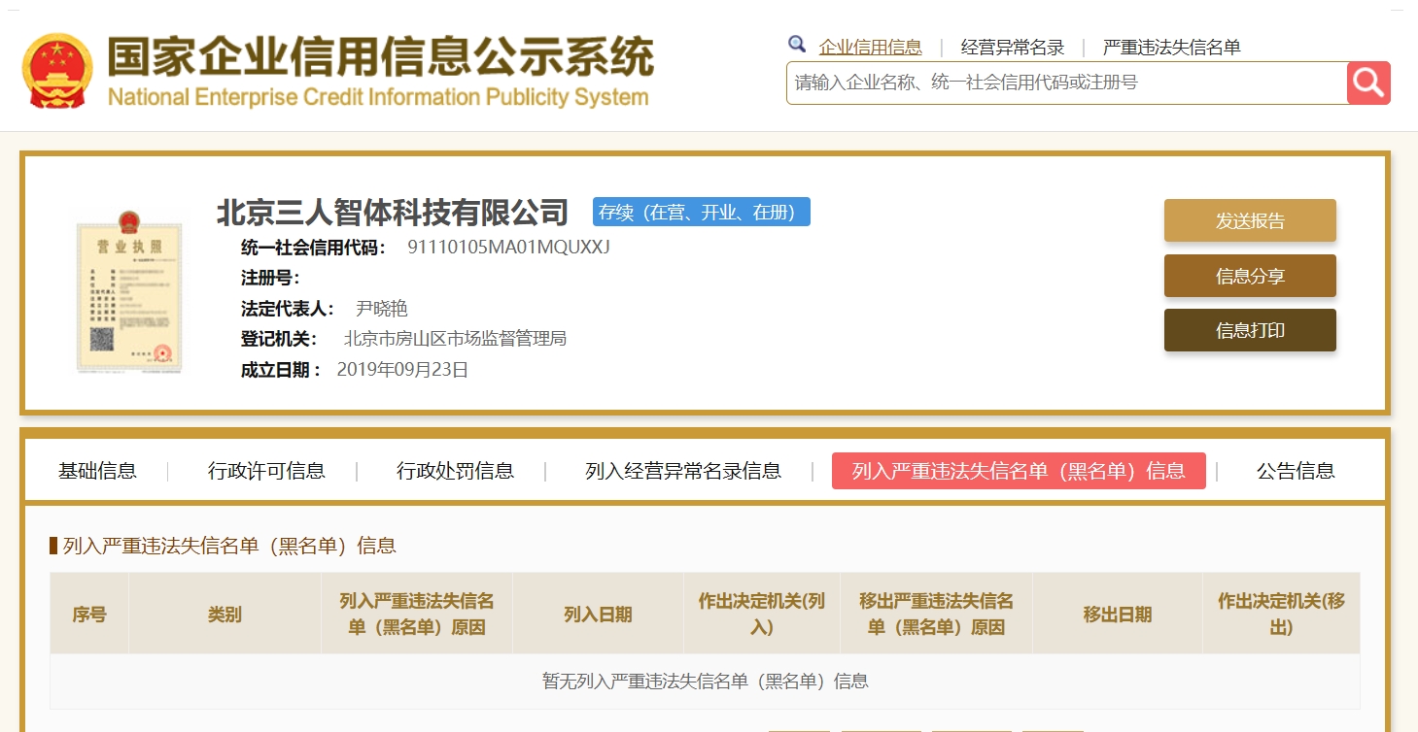The width and height of the screenshot is (1418, 732).
Task: Switch to the 公告信息 tab
Action: pos(1296,471)
